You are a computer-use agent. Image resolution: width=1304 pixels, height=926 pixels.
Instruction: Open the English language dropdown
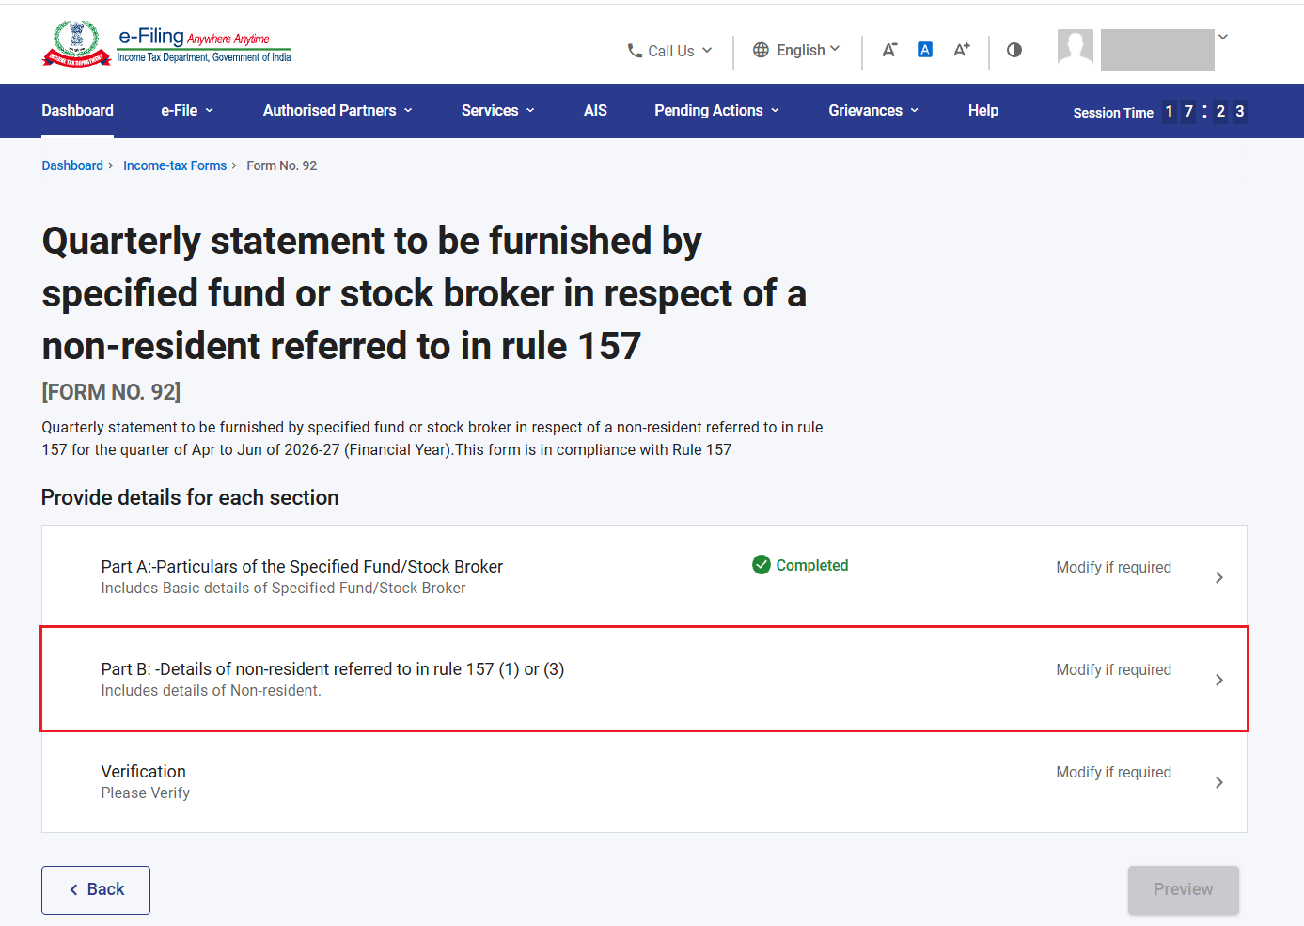(x=797, y=50)
